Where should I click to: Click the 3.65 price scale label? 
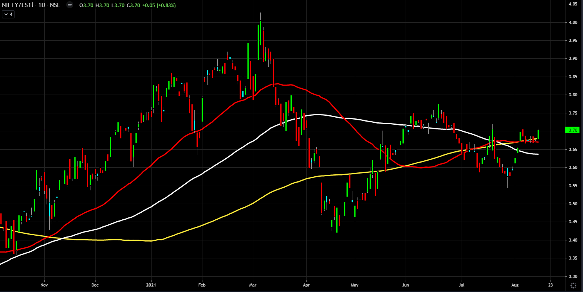point(572,149)
